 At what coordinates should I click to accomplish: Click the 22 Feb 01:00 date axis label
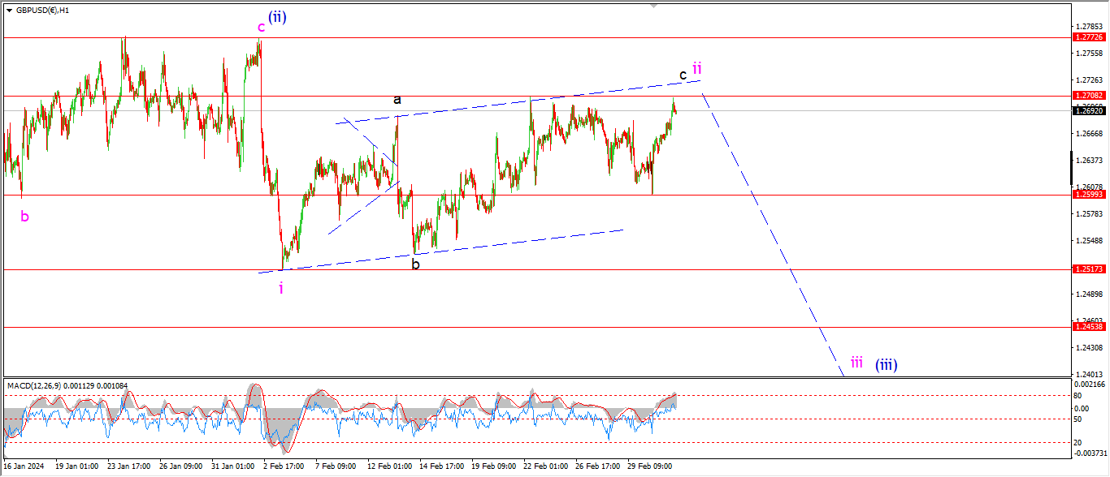[x=545, y=466]
